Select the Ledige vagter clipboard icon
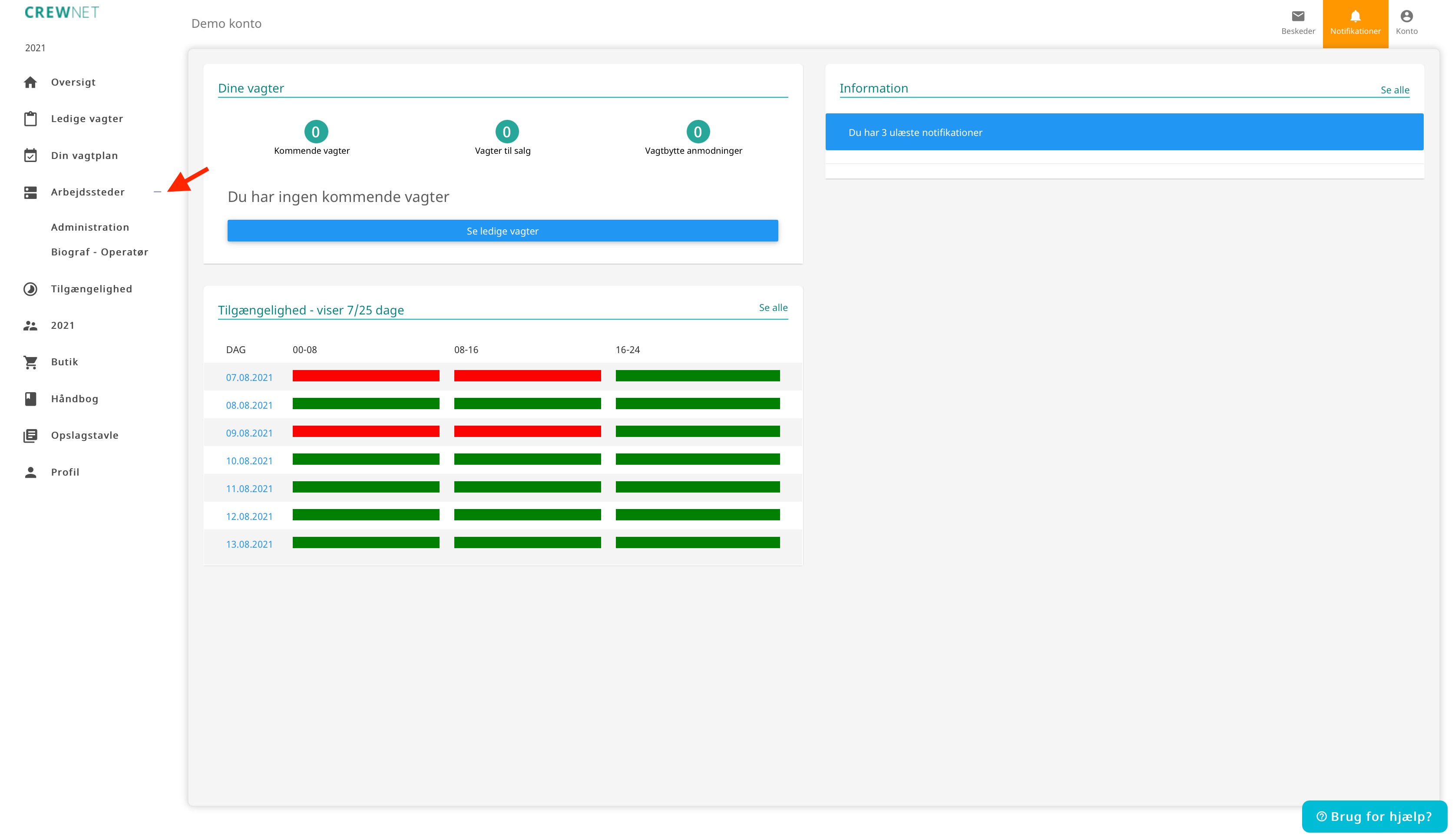The image size is (1455, 840). 30,119
